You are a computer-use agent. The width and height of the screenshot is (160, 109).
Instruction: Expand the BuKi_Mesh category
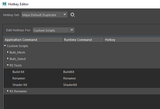(x=8, y=52)
